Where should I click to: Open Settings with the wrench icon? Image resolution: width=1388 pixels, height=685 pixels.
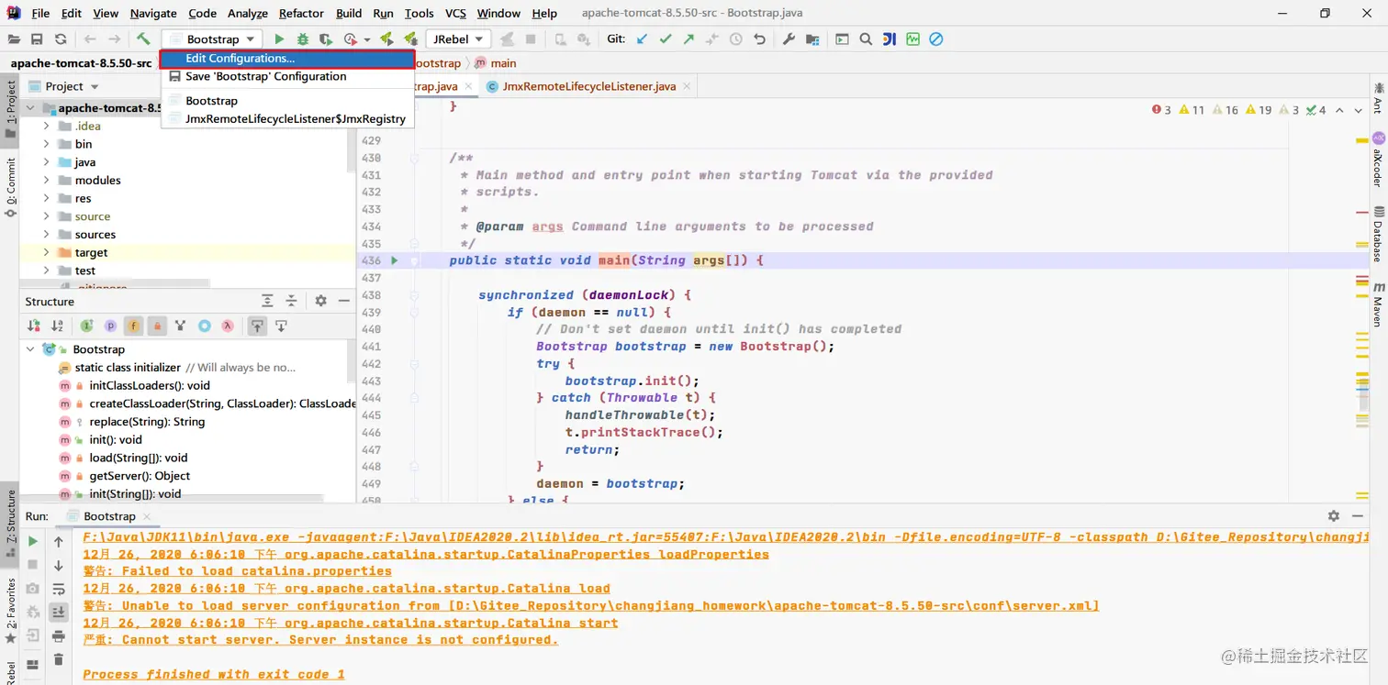[x=789, y=39]
